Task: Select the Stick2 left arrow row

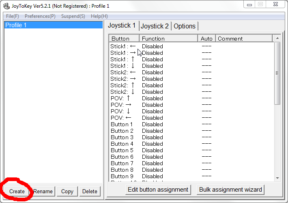Action: (x=191, y=72)
